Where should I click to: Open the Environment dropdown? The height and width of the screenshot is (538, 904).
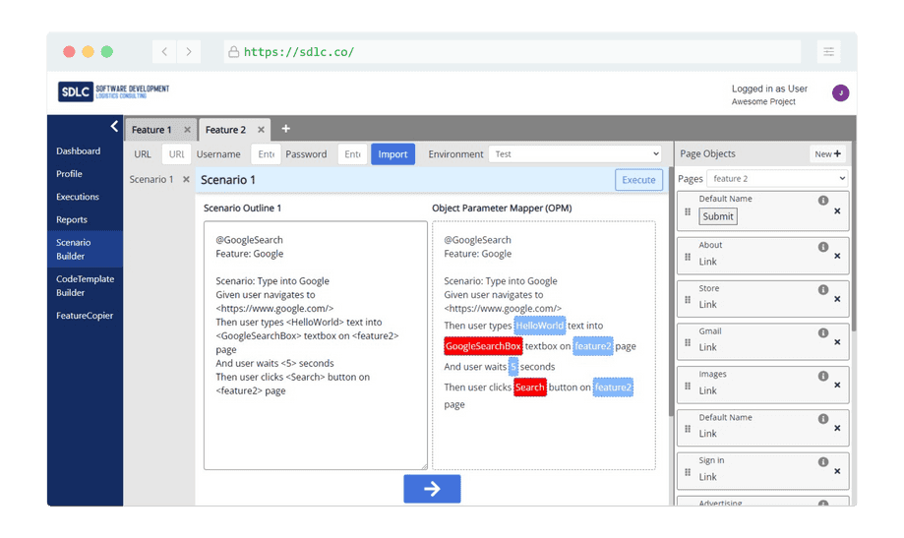575,154
